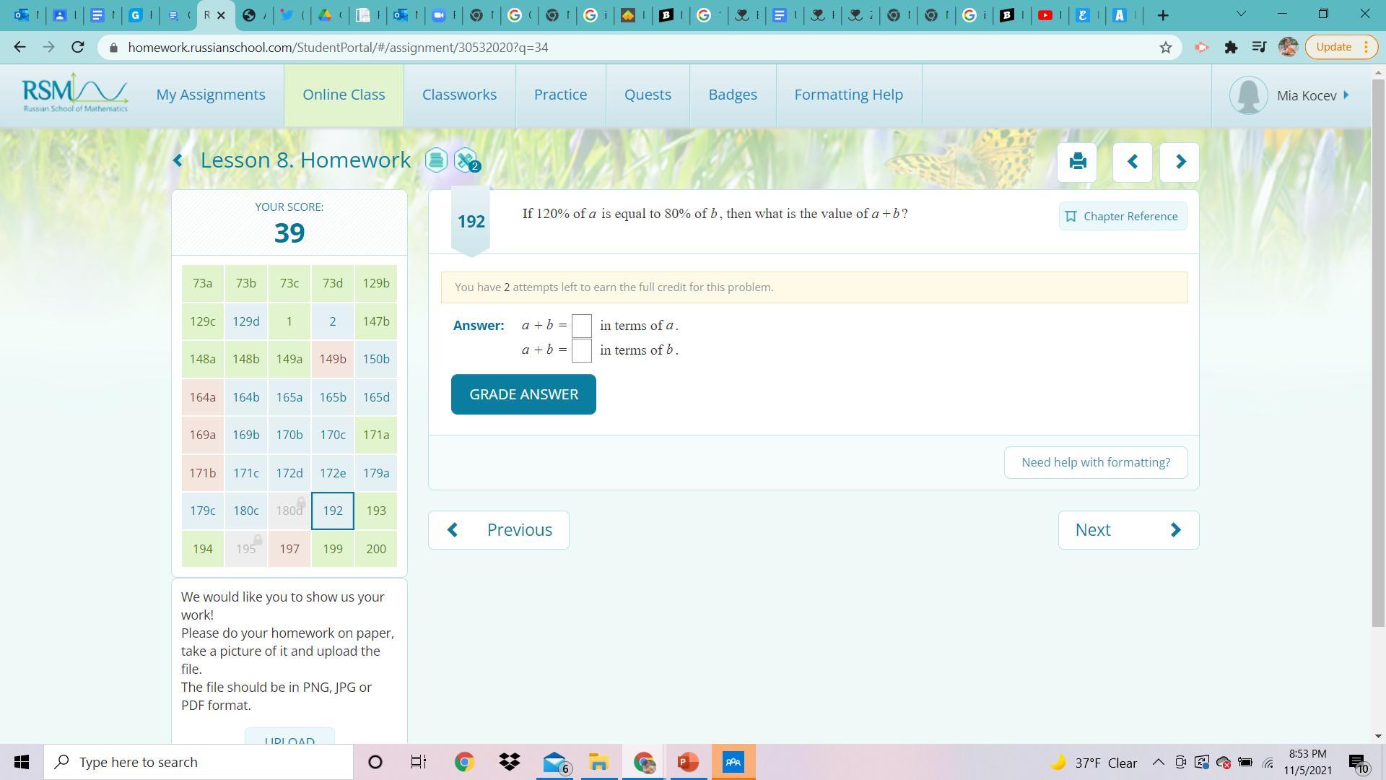Screen dimensions: 1386x780
Task: Click the books badge icon beside lesson title
Action: coord(436,160)
